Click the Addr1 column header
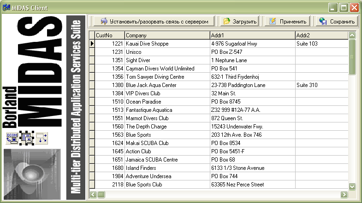362x203 pixels. (253, 35)
